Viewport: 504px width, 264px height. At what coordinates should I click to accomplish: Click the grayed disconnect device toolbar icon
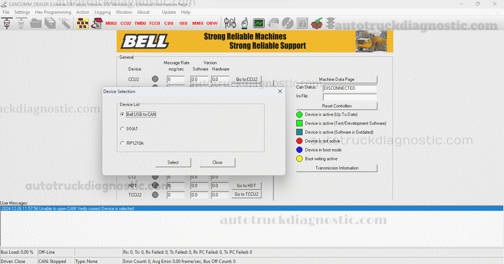tap(21, 23)
